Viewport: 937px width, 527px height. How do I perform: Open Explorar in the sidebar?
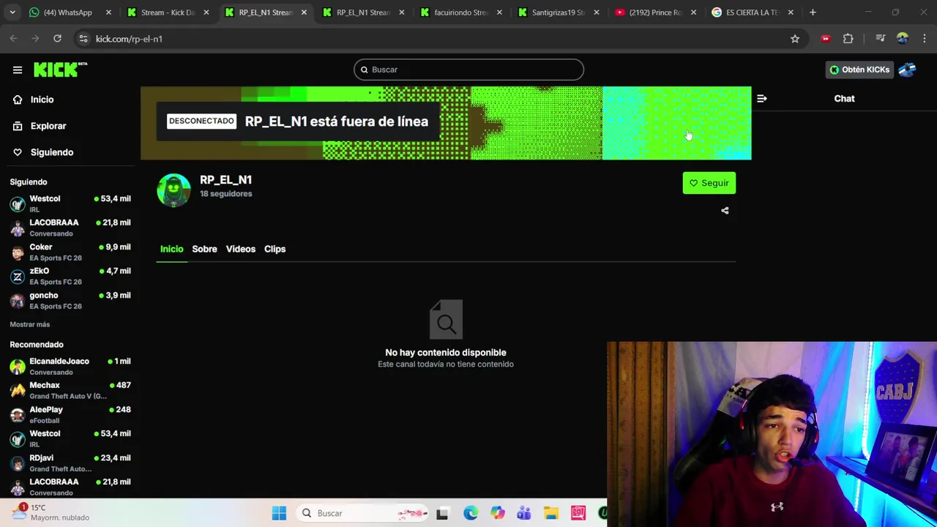pyautogui.click(x=48, y=126)
